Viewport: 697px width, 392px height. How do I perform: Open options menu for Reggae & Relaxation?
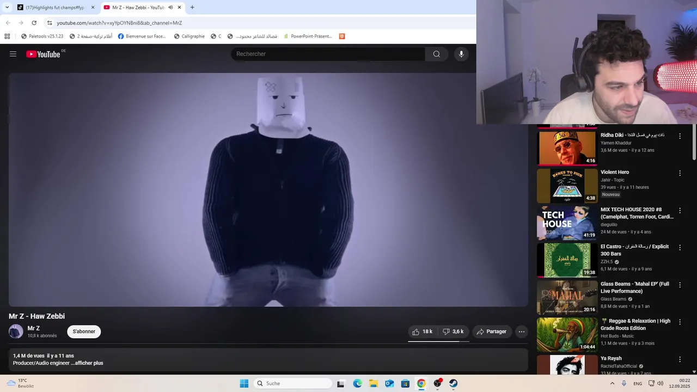click(x=680, y=322)
